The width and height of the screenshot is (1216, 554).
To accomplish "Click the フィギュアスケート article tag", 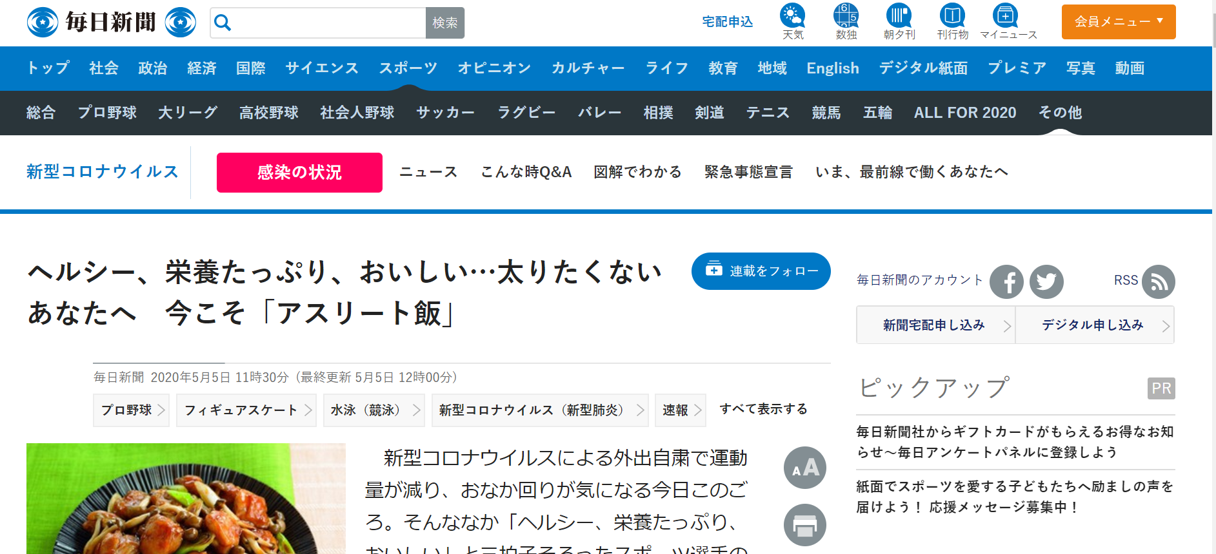I will [x=246, y=410].
